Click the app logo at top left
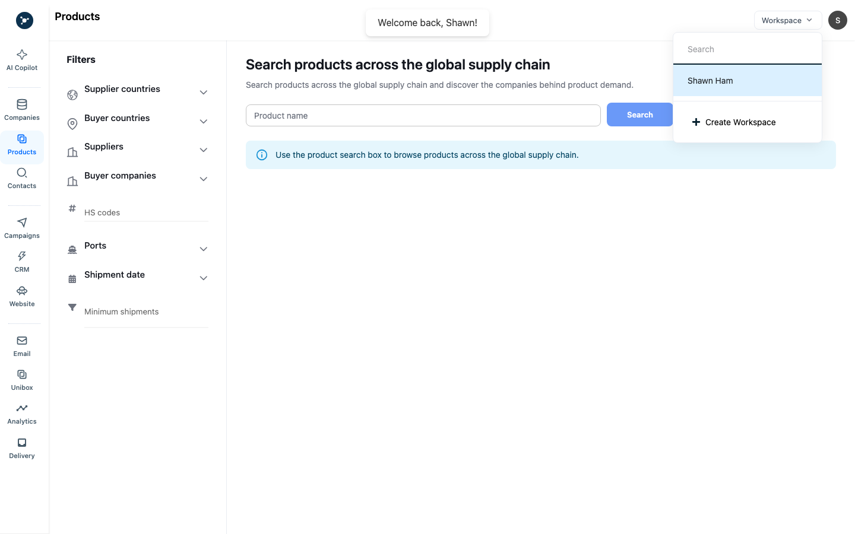855x534 pixels. pyautogui.click(x=24, y=21)
